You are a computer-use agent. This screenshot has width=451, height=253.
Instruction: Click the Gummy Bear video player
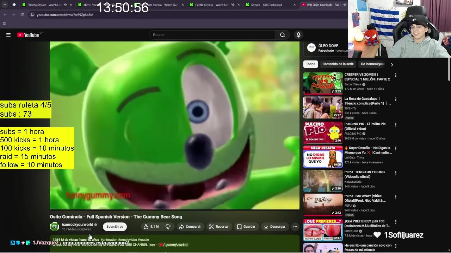[x=174, y=125]
